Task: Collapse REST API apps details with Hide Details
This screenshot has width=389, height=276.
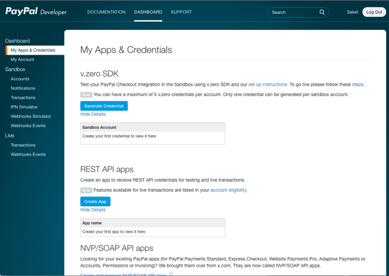Action: coord(93,210)
